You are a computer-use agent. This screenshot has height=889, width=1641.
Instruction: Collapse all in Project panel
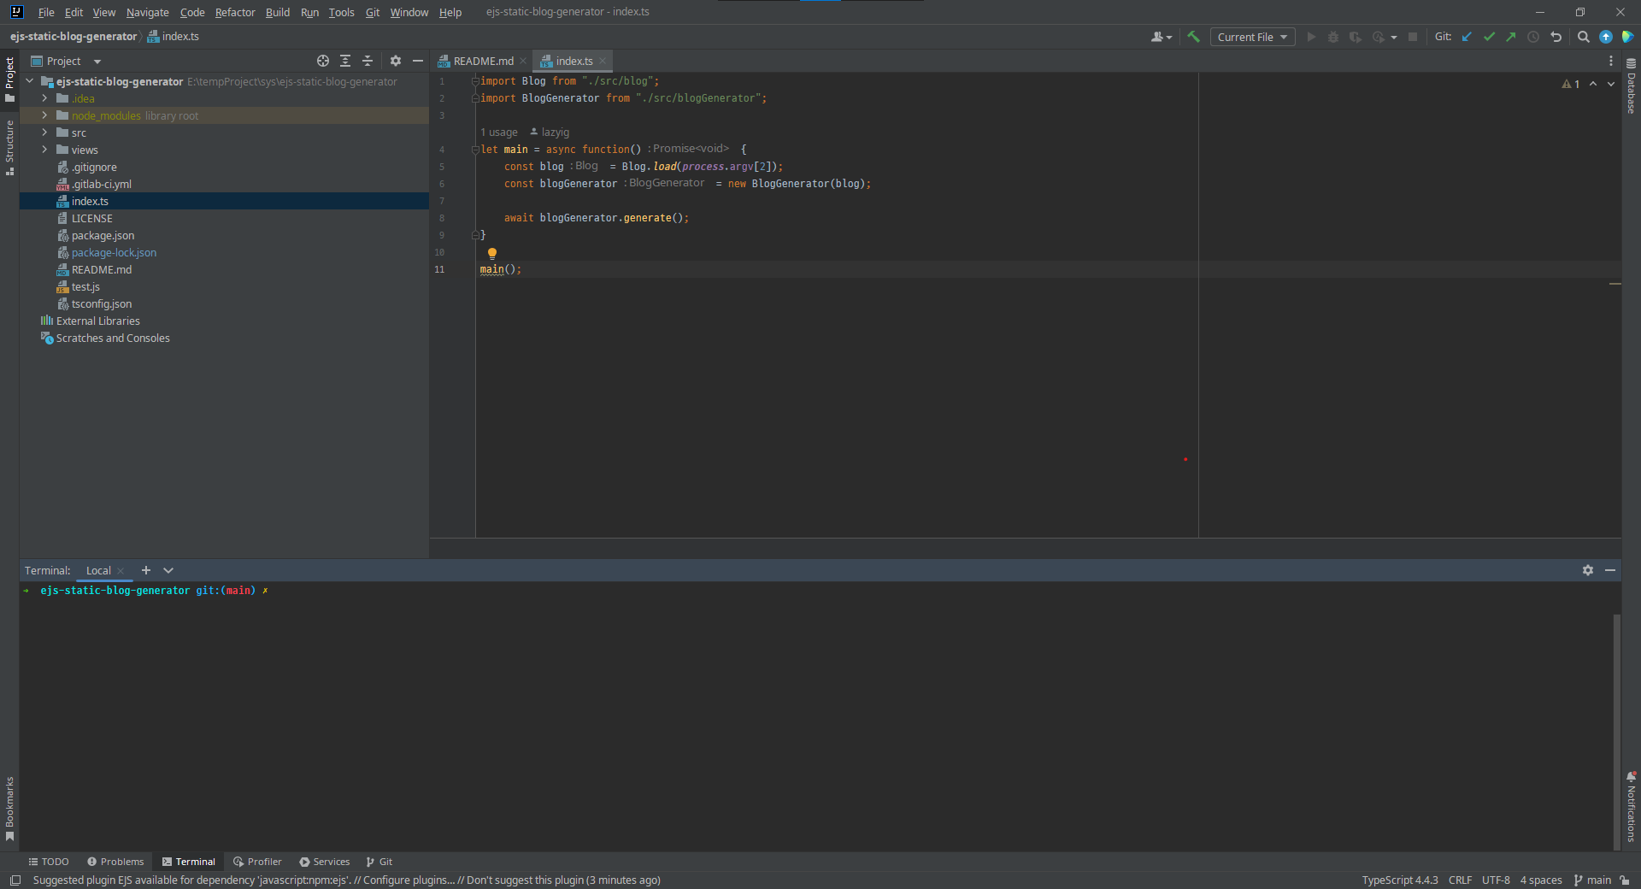pos(368,61)
